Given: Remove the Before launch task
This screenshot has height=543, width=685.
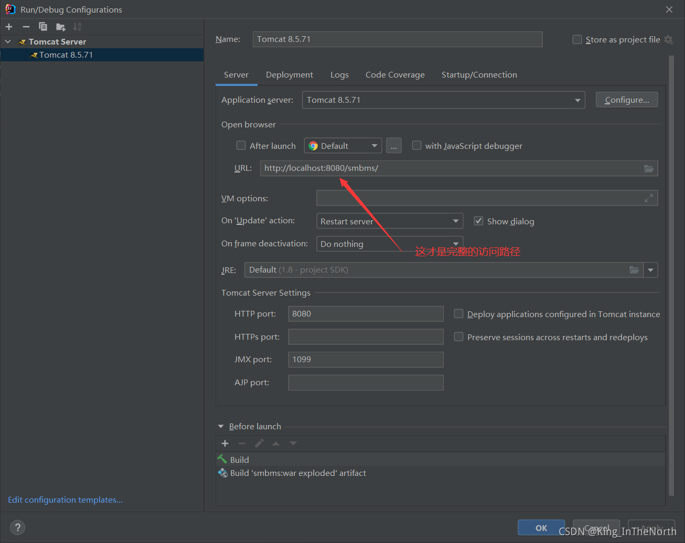Looking at the screenshot, I should 242,443.
